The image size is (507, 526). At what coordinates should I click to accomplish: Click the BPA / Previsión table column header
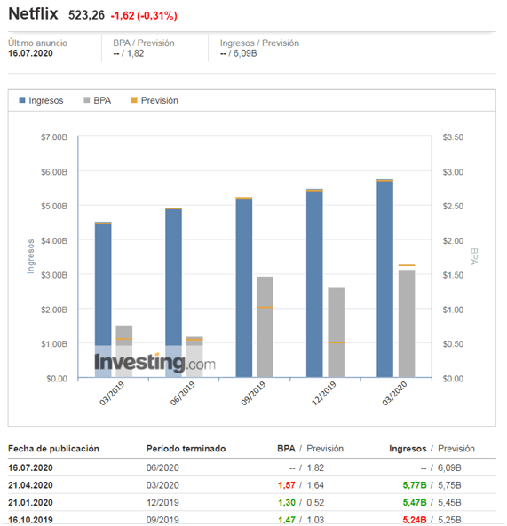pyautogui.click(x=310, y=449)
